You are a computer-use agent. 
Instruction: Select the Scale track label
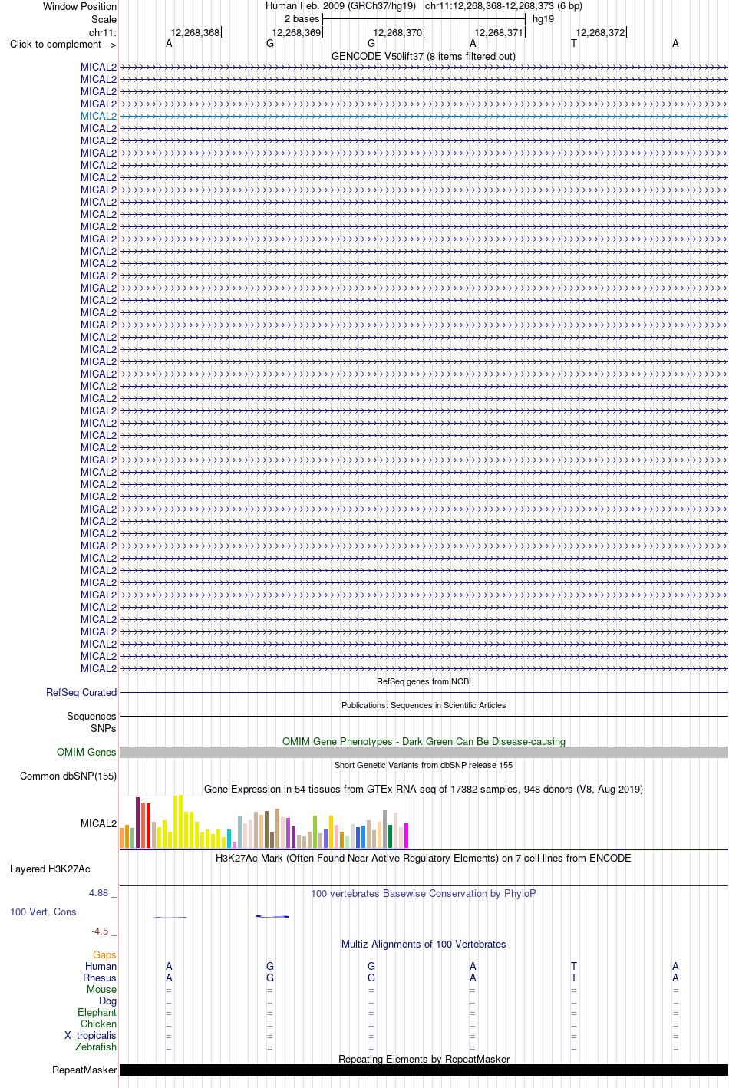[x=104, y=19]
